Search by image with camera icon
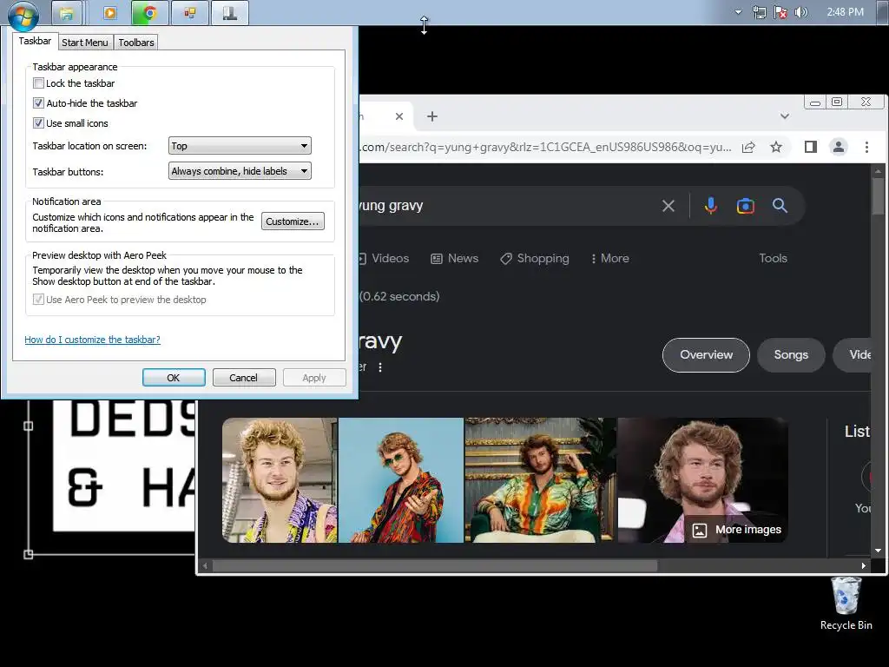The width and height of the screenshot is (889, 667). [x=746, y=206]
